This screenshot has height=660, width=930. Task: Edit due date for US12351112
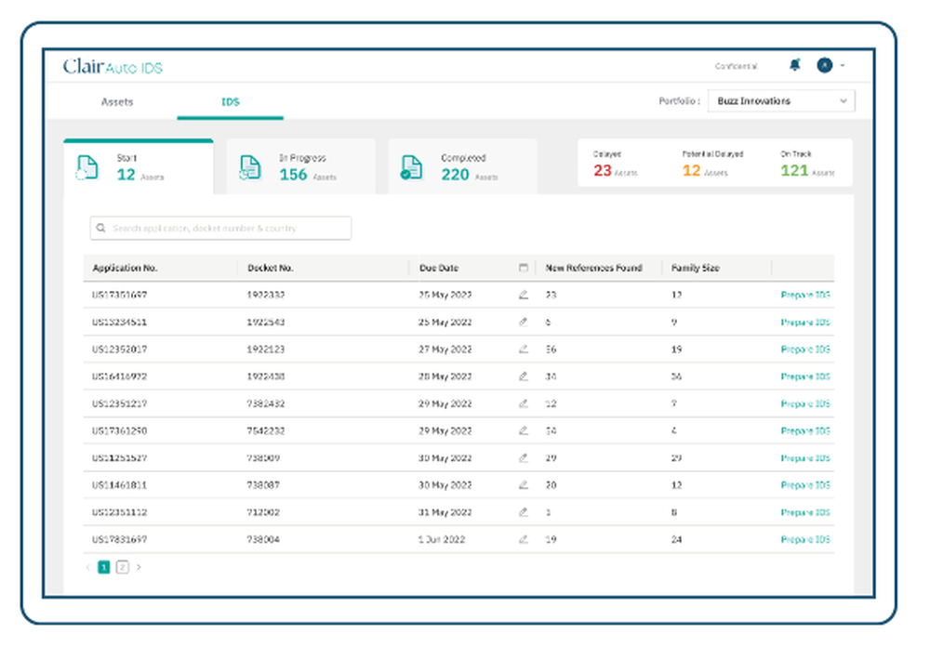pos(523,512)
